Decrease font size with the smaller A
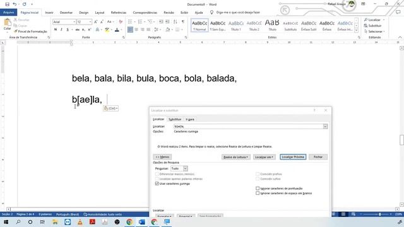404x227 pixels. (102, 22)
